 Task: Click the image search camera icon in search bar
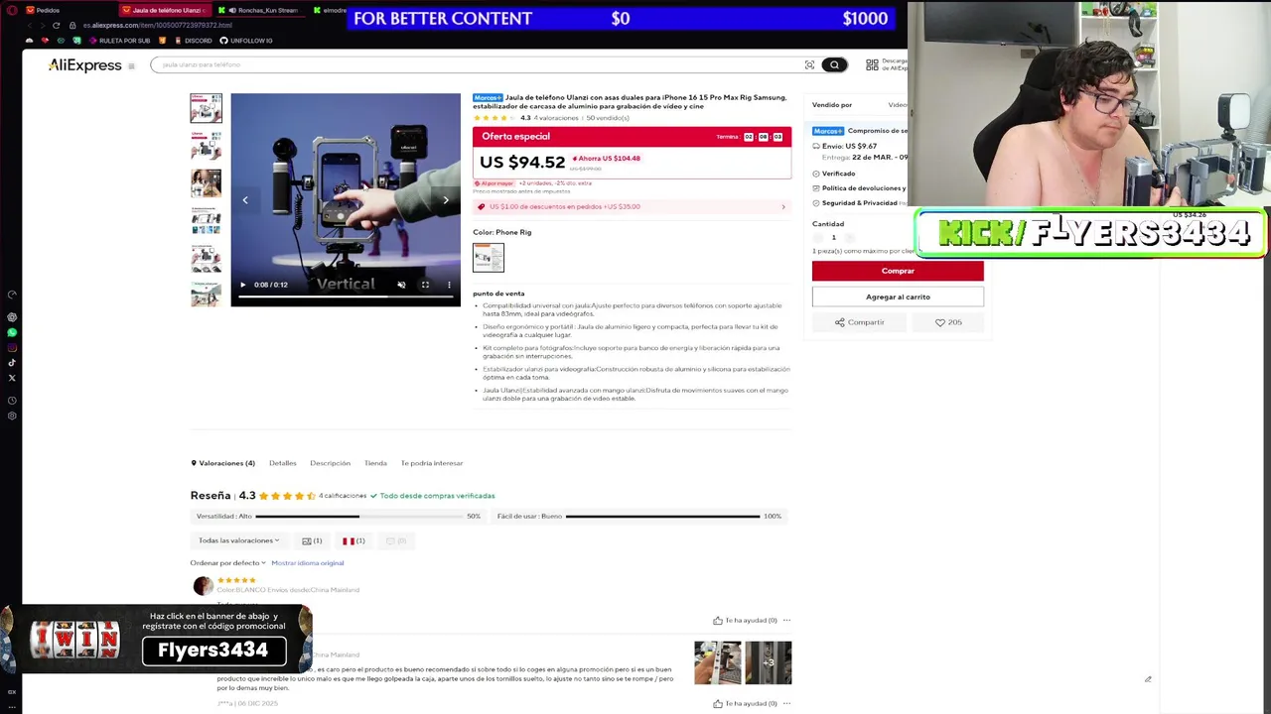(809, 64)
